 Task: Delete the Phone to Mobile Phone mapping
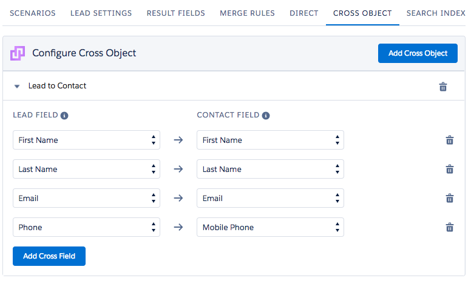(x=449, y=227)
